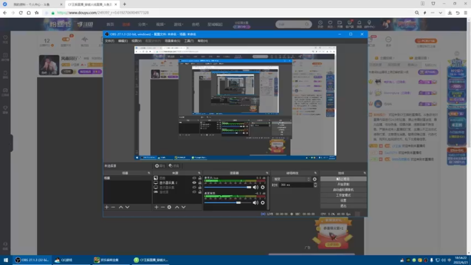Screen dimensions: 471x265
Task: Open OBS 工具(T) menu
Action: pyautogui.click(x=189, y=41)
